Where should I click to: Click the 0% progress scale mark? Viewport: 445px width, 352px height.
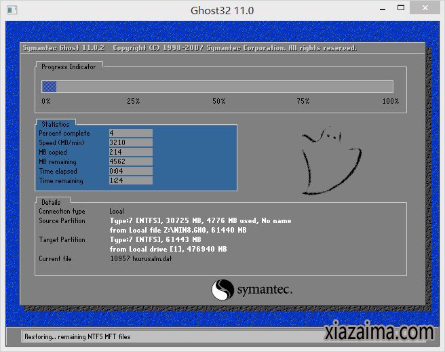[46, 101]
